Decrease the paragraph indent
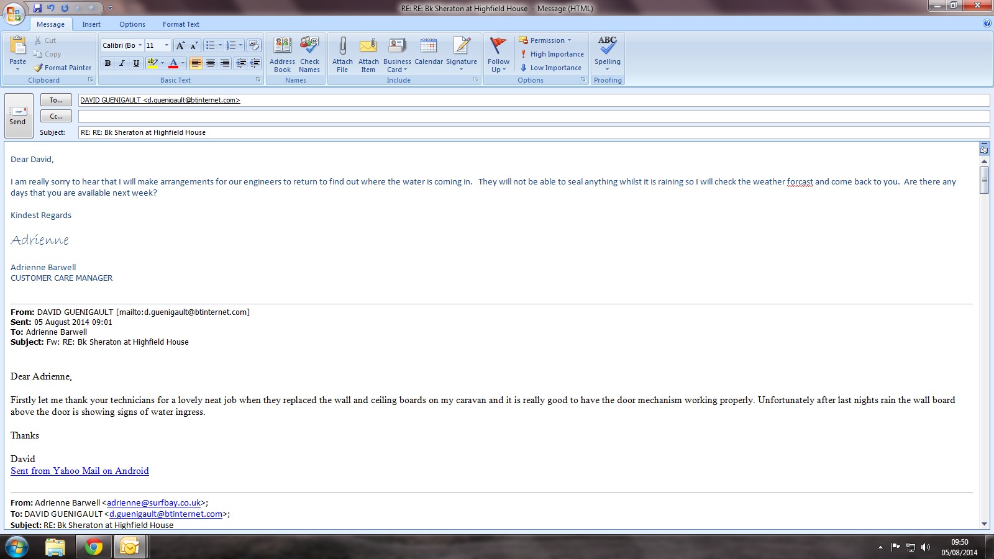This screenshot has width=994, height=559. [241, 63]
